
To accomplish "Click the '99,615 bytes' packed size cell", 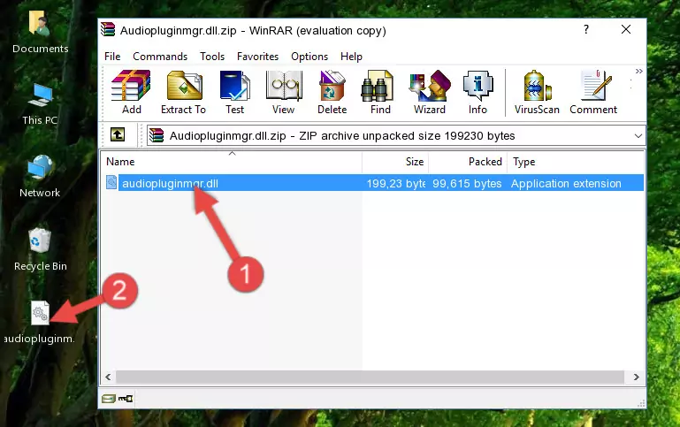I will [x=467, y=183].
